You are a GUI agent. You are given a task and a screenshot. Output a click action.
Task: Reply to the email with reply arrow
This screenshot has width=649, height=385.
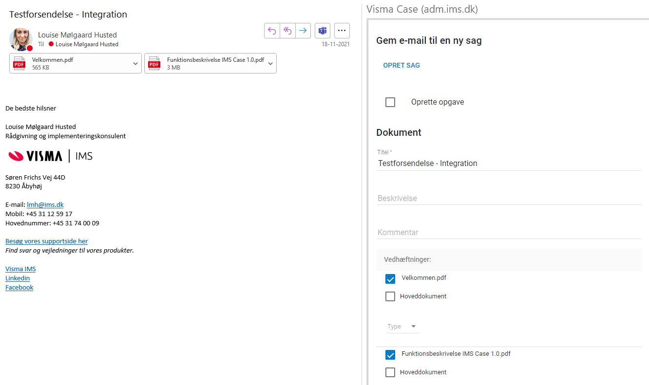click(272, 31)
